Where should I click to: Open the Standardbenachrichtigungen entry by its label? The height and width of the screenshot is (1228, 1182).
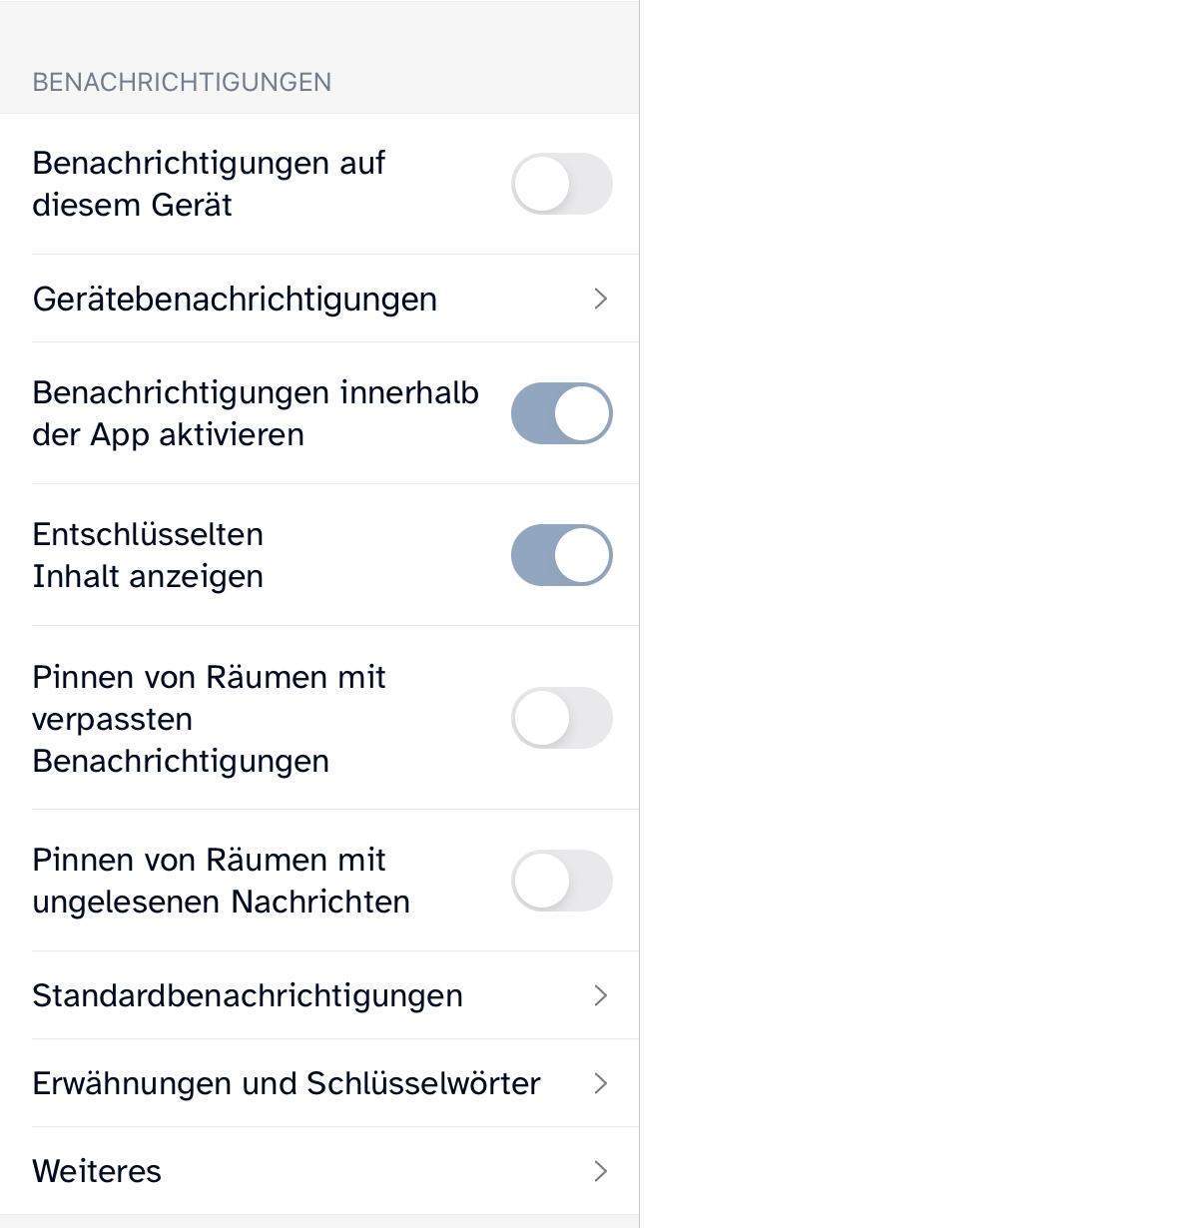248,995
